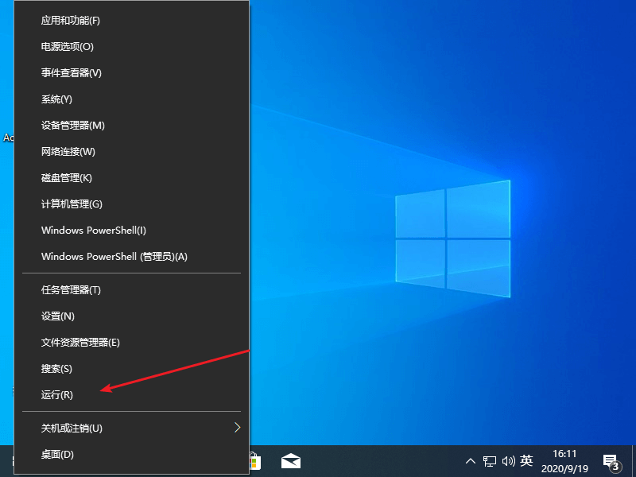Click the Microsoft Store taskbar icon
Image resolution: width=636 pixels, height=477 pixels.
[x=254, y=461]
